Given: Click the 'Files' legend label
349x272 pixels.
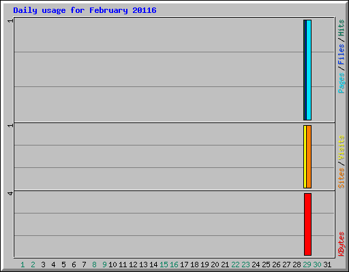Looking at the screenshot, I should 342,54.
